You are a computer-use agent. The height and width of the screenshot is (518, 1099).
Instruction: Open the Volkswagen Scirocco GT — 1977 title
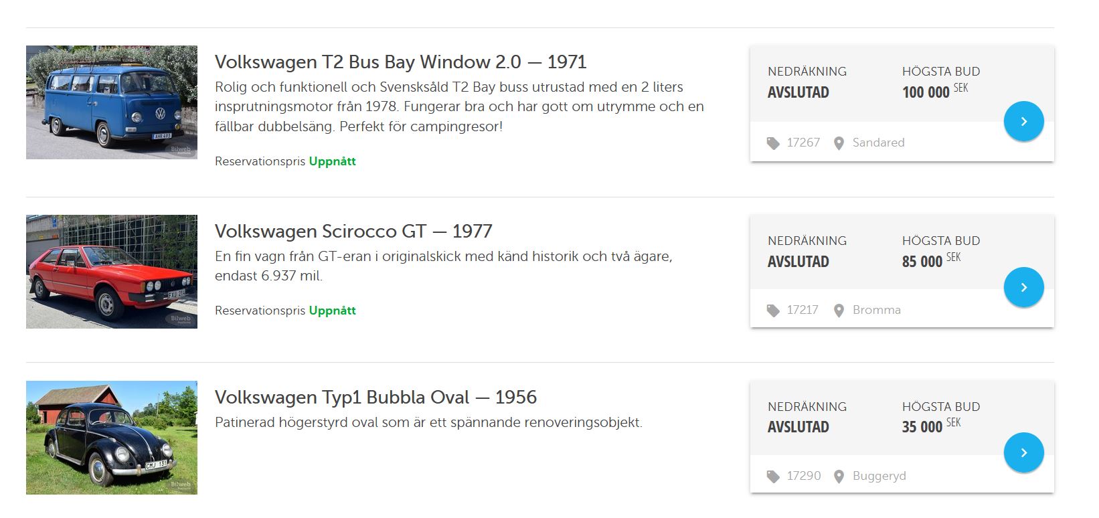pyautogui.click(x=353, y=232)
